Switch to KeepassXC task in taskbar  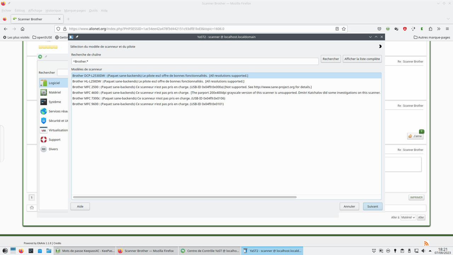85,251
